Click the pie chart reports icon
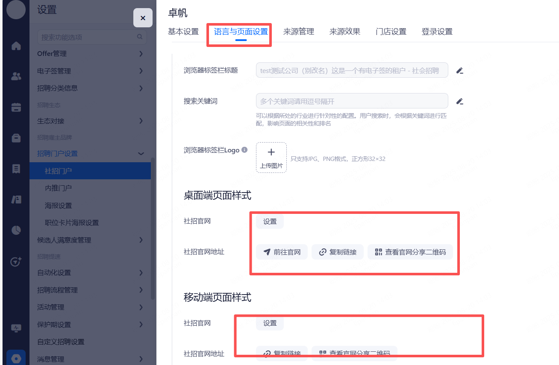 tap(16, 230)
